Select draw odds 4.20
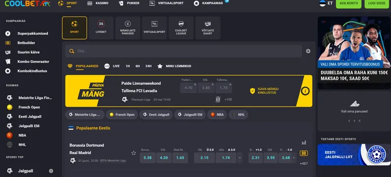Viewport: 391px width, 177px height. coord(164,158)
